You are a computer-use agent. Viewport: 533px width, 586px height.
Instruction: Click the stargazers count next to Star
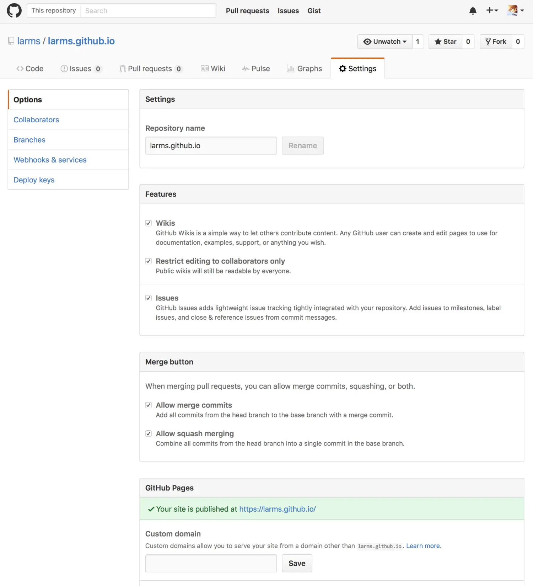pyautogui.click(x=468, y=42)
